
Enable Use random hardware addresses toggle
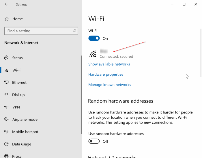(x=94, y=141)
